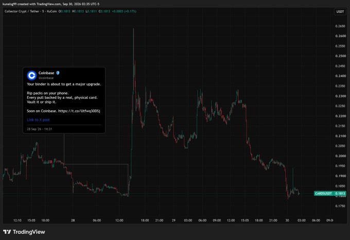Click the @coinbase handle
This screenshot has width=350, height=240.
coord(46,78)
